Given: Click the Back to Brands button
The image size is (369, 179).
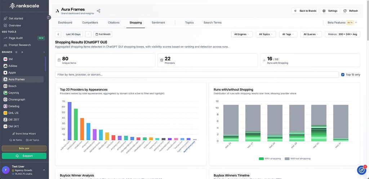Looking at the screenshot, I should click(x=305, y=11).
